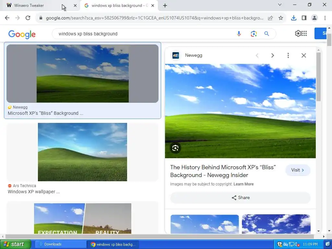Viewport: 332px width, 249px height.
Task: Select the Ars Technica wallpaper thumbnail
Action: point(83,152)
